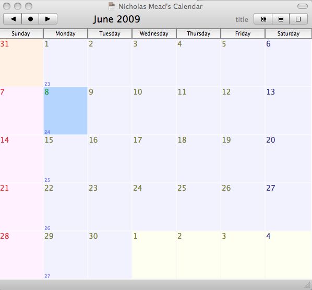The image size is (312, 290).
Task: Click the Saturday column header
Action: click(x=289, y=33)
